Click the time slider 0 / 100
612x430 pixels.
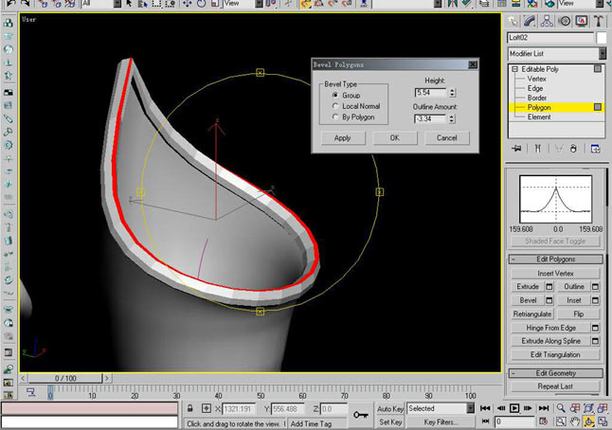point(65,378)
